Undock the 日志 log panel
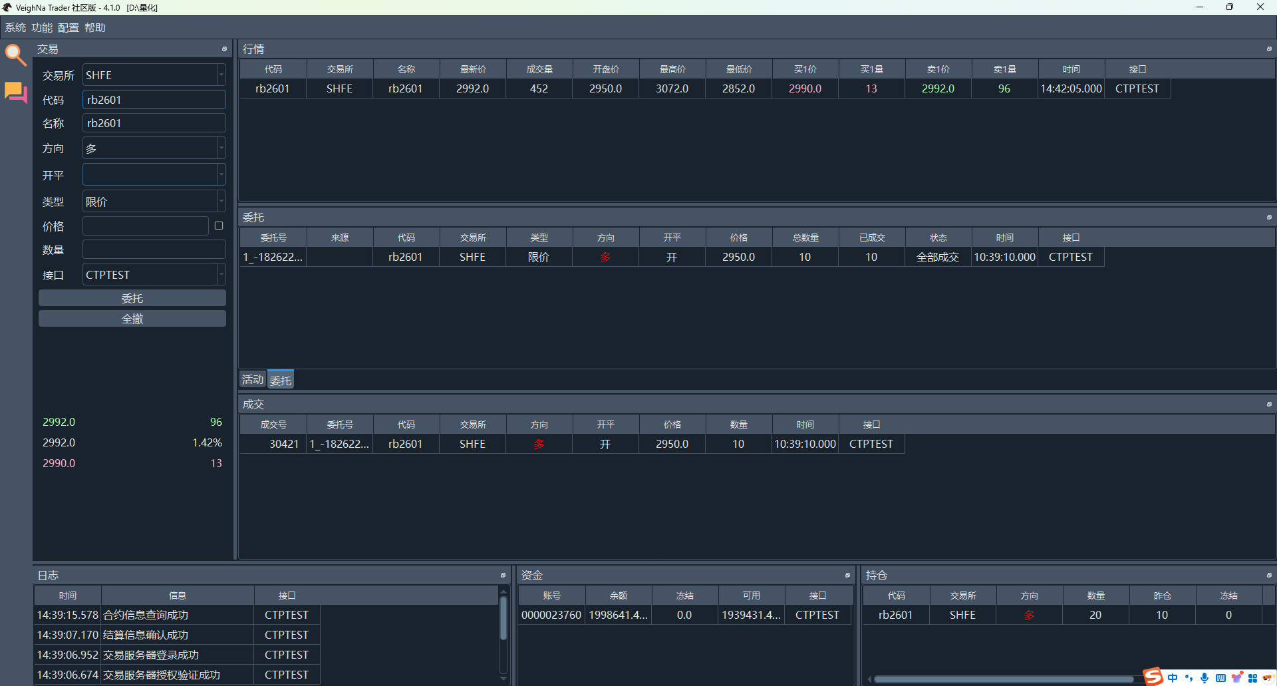The width and height of the screenshot is (1277, 686). 503,576
